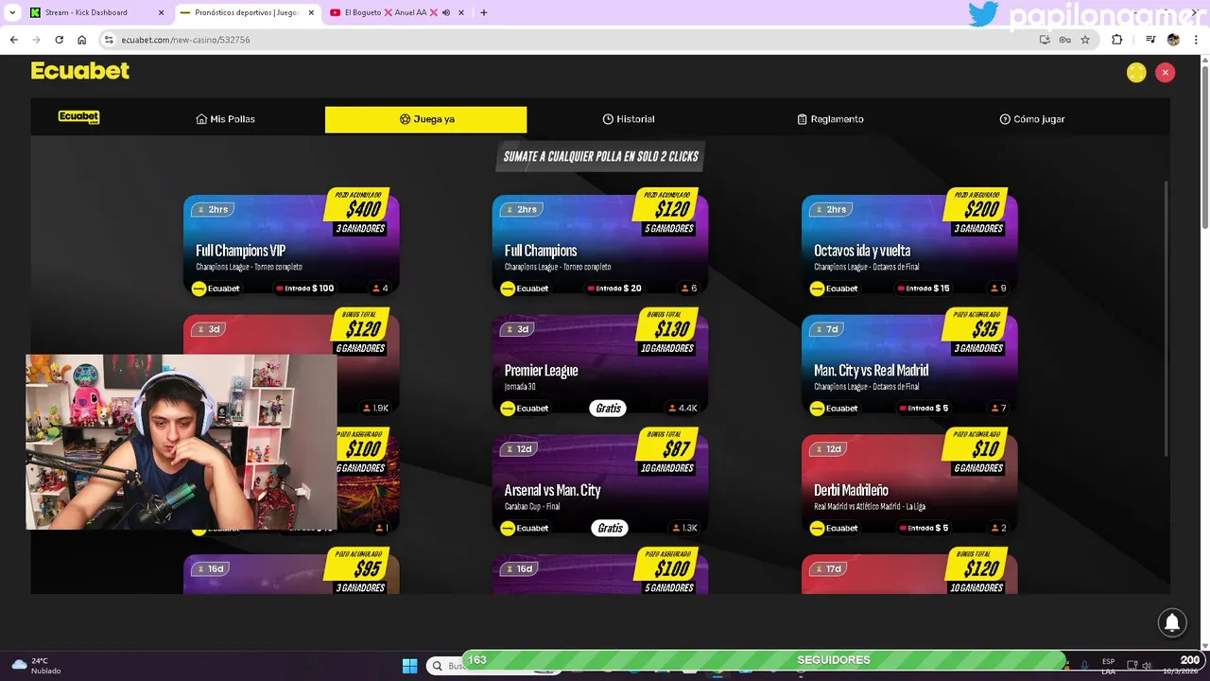1210x681 pixels.
Task: Open the Full Champions $120 polla card
Action: click(x=600, y=246)
